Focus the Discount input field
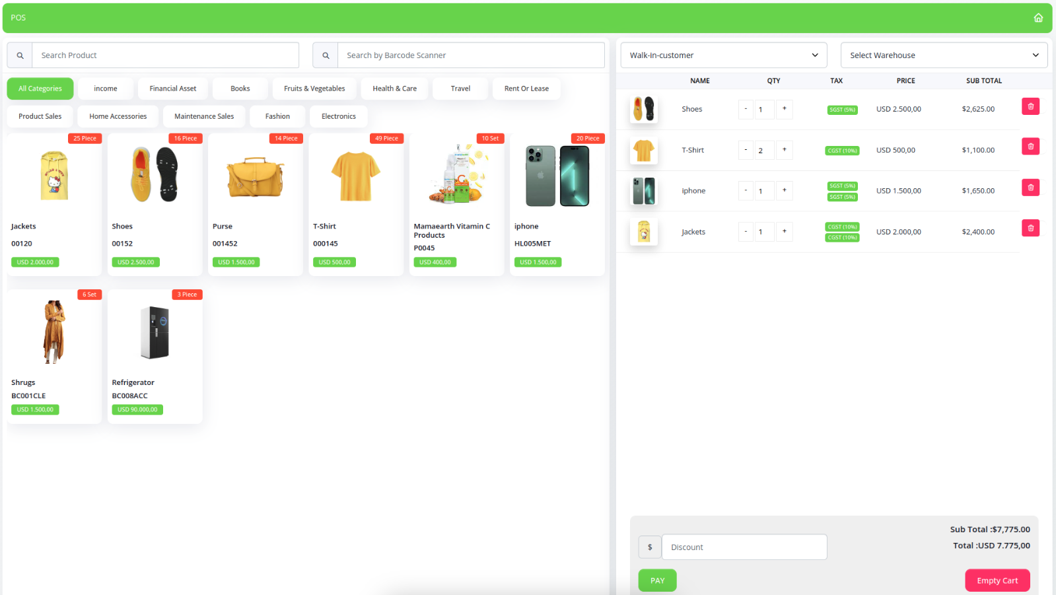The width and height of the screenshot is (1056, 595). point(744,547)
